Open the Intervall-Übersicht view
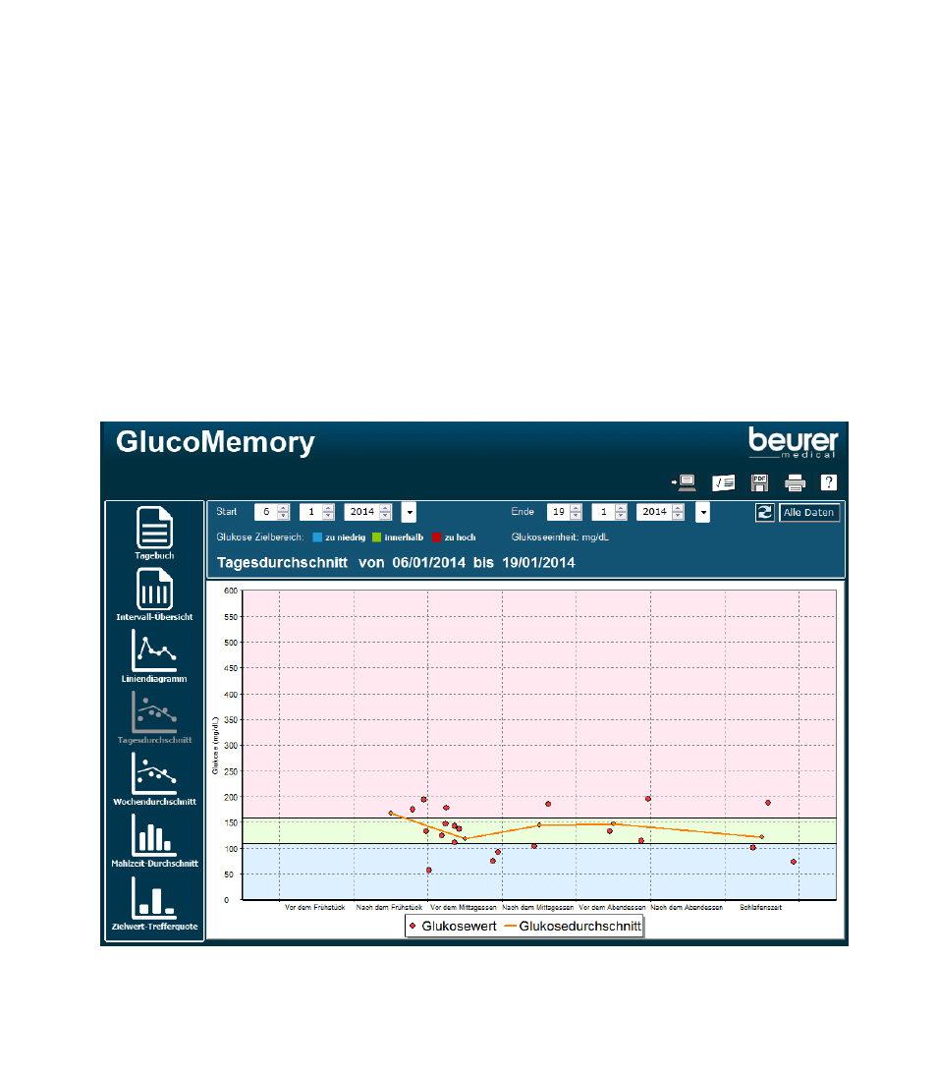The image size is (937, 1072). 154,594
